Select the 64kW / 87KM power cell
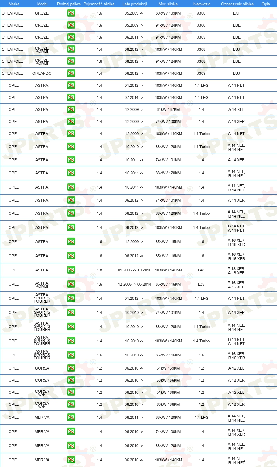Viewport: 277px width, 467px height. (x=168, y=109)
